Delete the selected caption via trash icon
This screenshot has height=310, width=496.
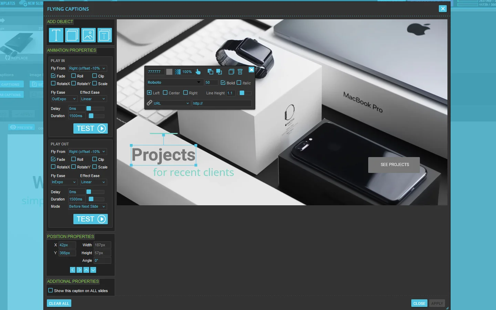pyautogui.click(x=240, y=72)
